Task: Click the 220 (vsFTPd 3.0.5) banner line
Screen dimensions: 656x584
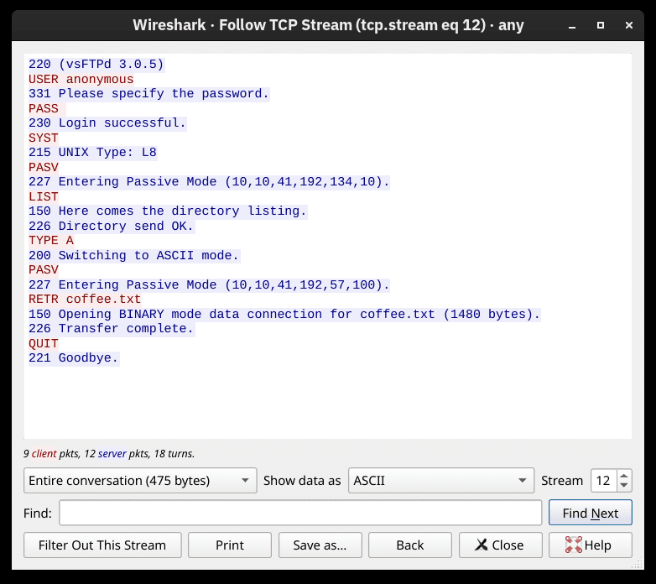Action: pos(96,65)
